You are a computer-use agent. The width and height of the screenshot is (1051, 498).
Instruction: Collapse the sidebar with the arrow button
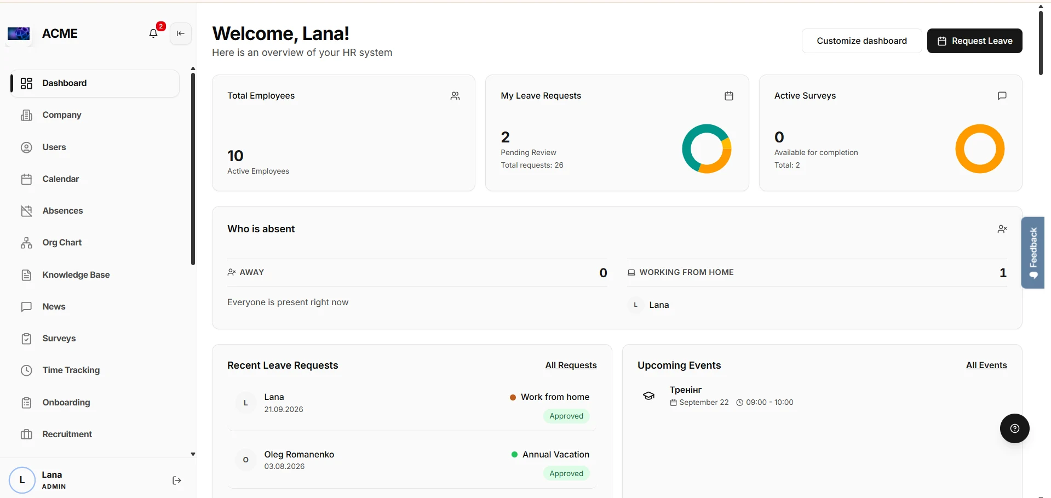tap(181, 33)
